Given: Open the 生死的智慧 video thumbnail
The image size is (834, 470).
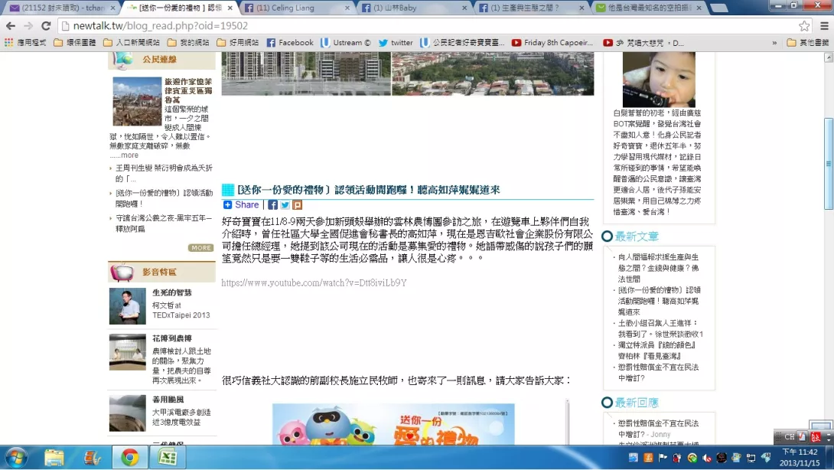Looking at the screenshot, I should pos(128,306).
